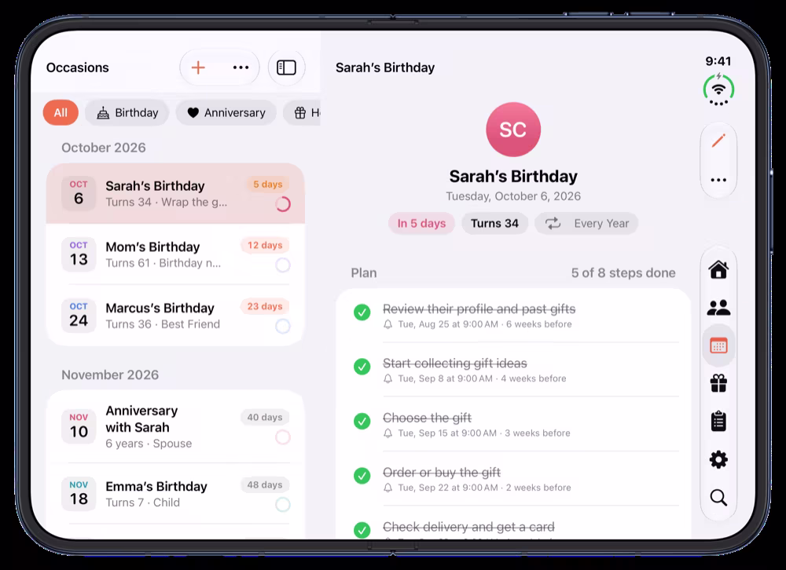Uncheck Start collecting gift ideas step
Viewport: 786px width, 570px height.
point(362,367)
